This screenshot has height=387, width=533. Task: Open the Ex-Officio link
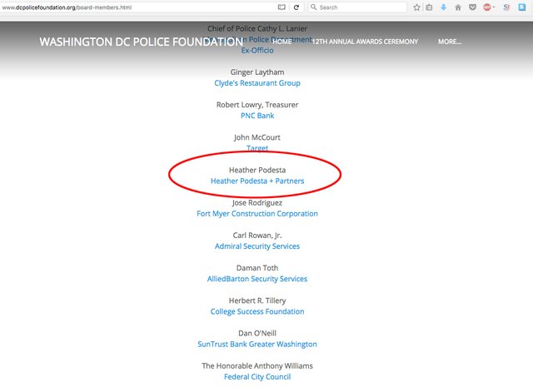coord(257,50)
